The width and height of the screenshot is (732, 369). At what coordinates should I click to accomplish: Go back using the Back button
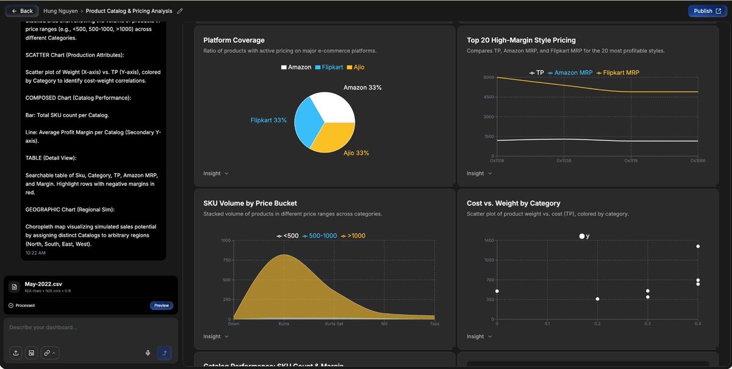(x=22, y=11)
